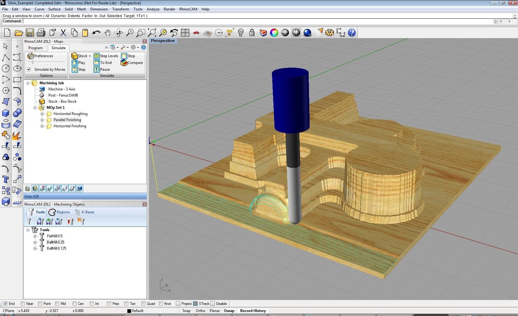Screen dimensions: 518x316
Task: Click the Zoom Extents icon
Action: coord(152,33)
